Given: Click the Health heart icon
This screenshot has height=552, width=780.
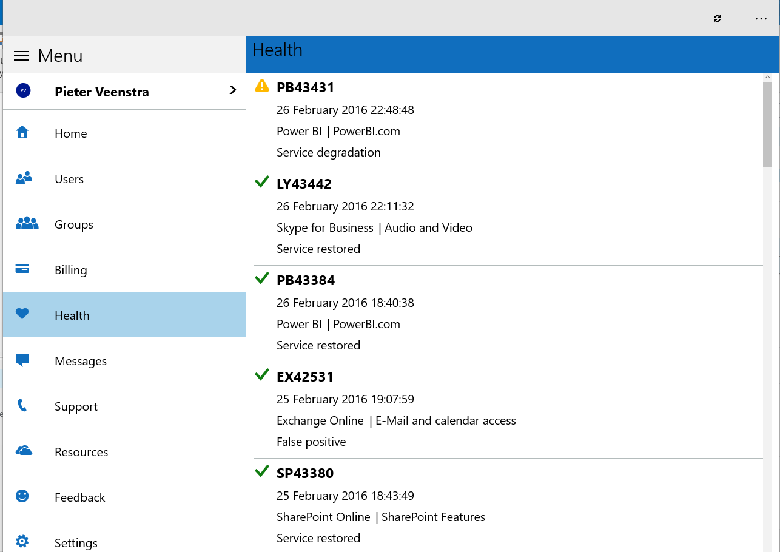Looking at the screenshot, I should (x=22, y=314).
